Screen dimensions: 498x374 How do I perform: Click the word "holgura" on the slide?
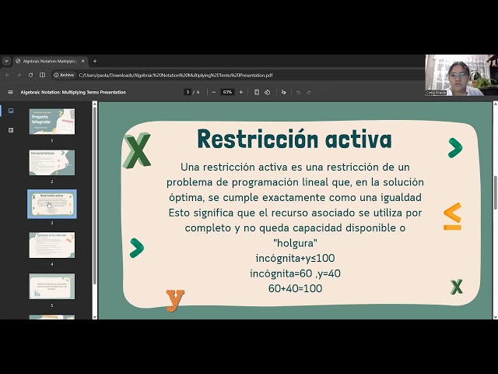click(x=295, y=243)
